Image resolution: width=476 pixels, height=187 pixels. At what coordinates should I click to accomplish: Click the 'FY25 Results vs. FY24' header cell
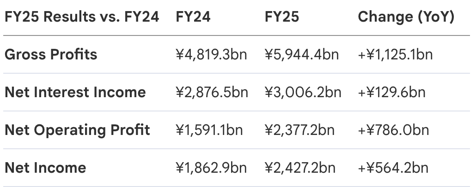pos(82,17)
